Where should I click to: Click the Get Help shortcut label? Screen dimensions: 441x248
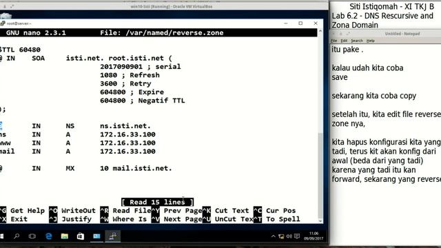click(28, 211)
